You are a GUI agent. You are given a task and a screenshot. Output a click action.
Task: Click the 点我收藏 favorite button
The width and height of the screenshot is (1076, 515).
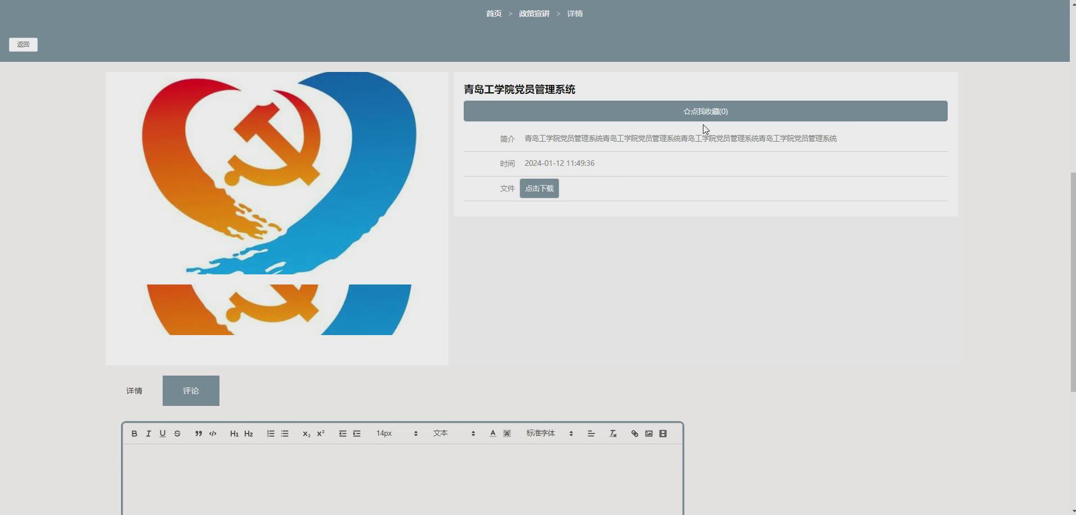tap(705, 111)
